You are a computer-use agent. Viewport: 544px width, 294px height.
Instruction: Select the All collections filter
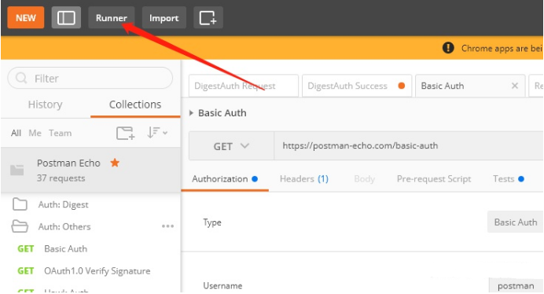coord(16,133)
